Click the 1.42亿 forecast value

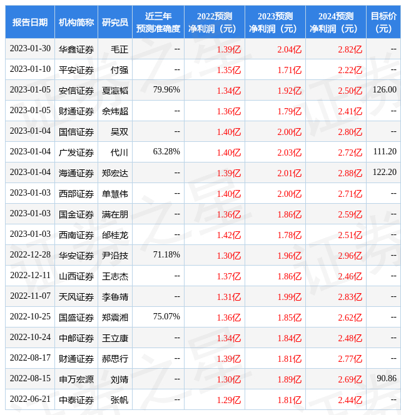click(x=229, y=235)
